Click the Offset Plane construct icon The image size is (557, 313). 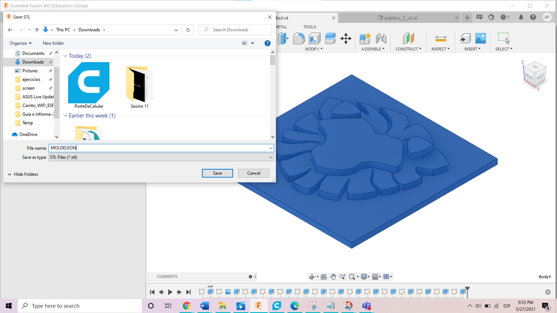[408, 38]
